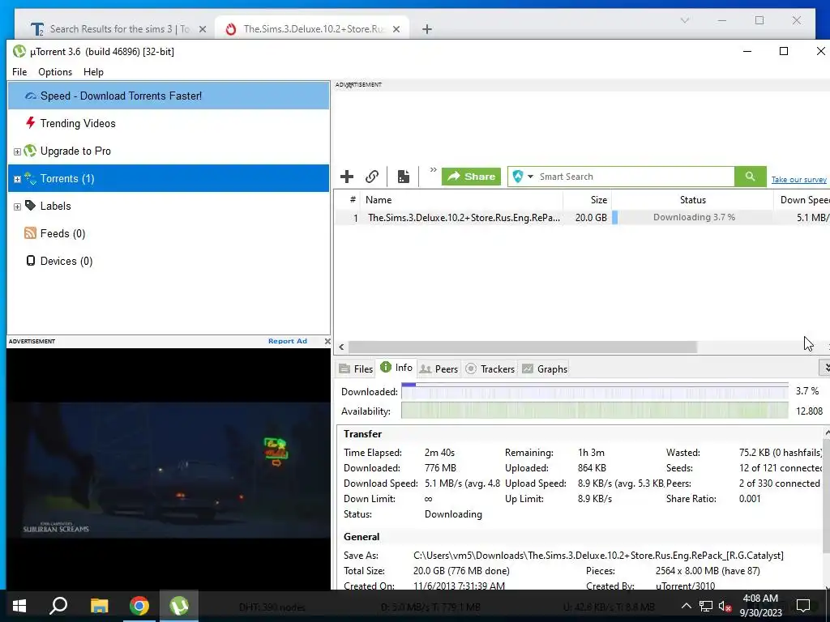Open a new browser tab
This screenshot has height=622, width=830.
pos(426,29)
